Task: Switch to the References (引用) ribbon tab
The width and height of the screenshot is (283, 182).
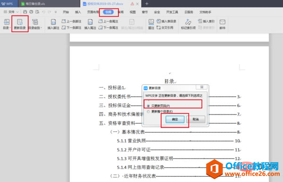Action: (x=108, y=12)
